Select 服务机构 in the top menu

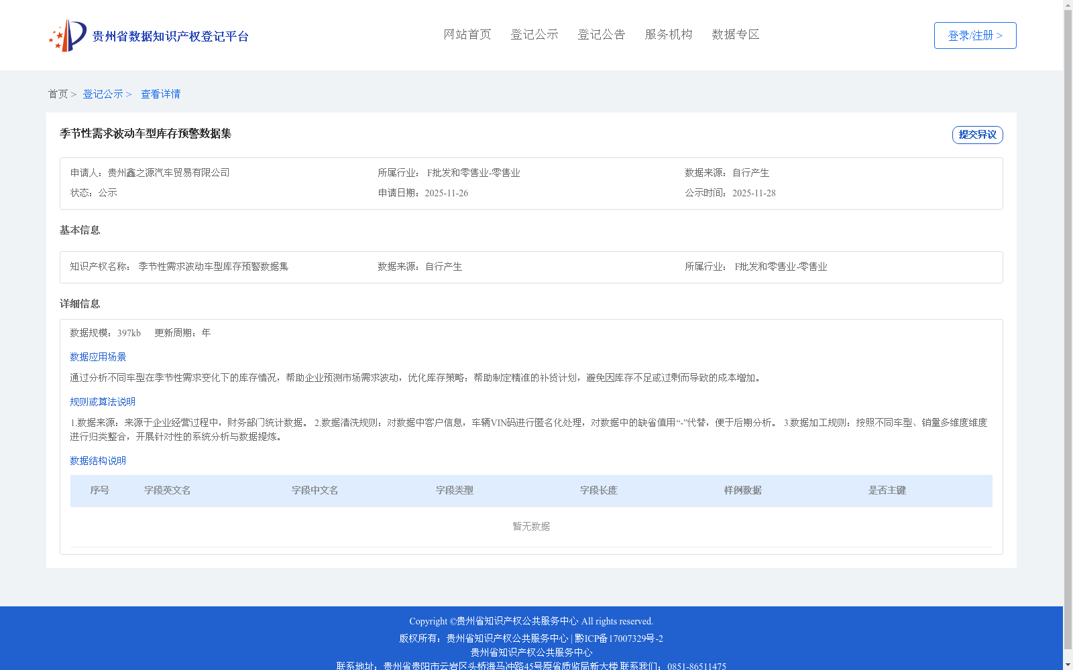[x=669, y=34]
